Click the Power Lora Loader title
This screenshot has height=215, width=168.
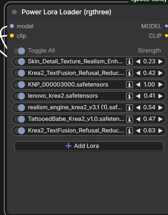pos(66,12)
